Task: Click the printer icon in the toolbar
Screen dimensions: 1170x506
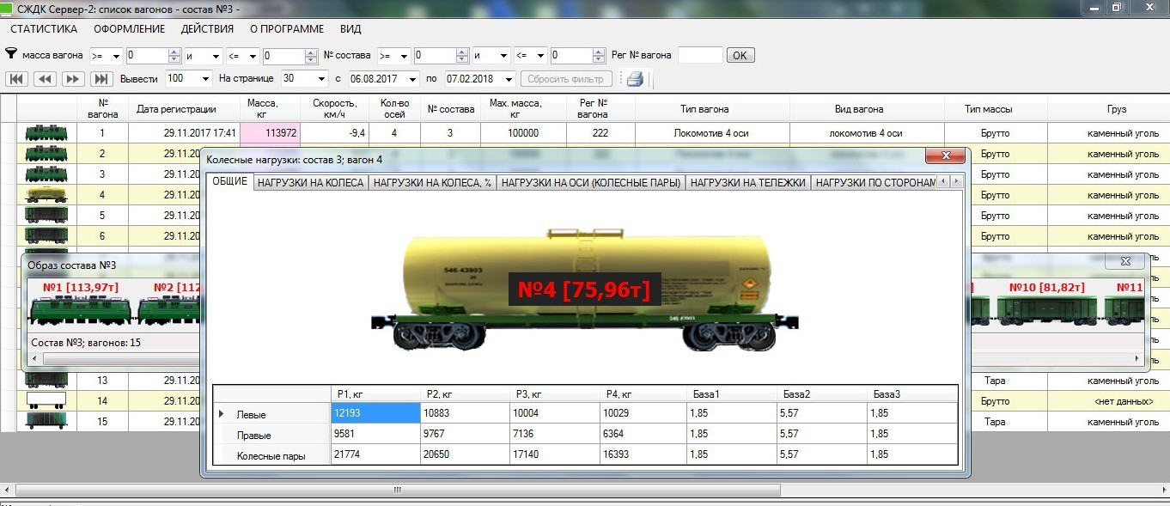Action: (x=635, y=79)
